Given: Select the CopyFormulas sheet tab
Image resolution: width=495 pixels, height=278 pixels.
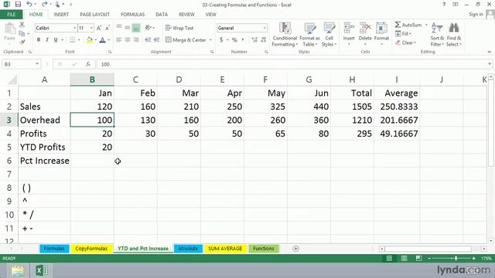Looking at the screenshot, I should 91,249.
